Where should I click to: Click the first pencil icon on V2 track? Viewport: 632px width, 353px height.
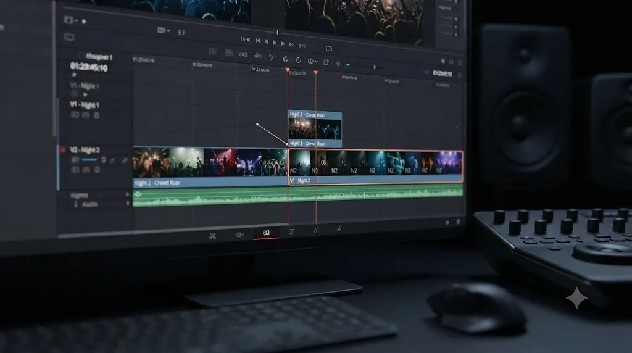click(x=113, y=160)
